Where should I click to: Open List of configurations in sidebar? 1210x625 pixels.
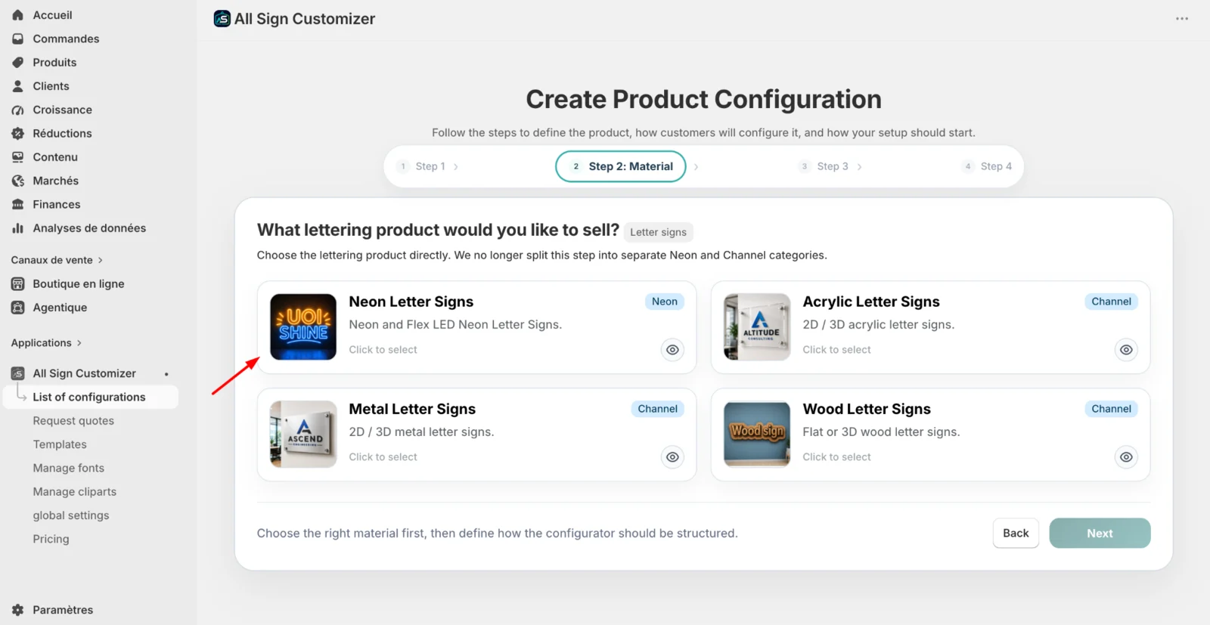click(91, 397)
